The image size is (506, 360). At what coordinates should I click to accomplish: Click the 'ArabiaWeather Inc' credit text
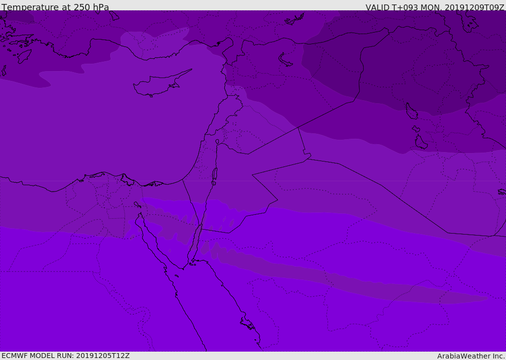pyautogui.click(x=471, y=356)
